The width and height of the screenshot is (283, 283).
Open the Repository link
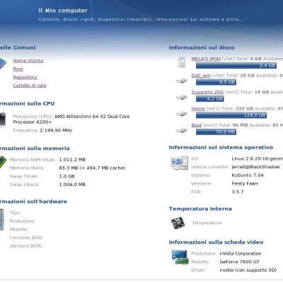[25, 77]
